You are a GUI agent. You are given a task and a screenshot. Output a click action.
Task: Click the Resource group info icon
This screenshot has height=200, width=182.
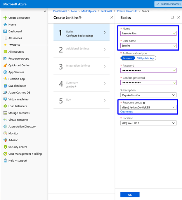(144, 103)
